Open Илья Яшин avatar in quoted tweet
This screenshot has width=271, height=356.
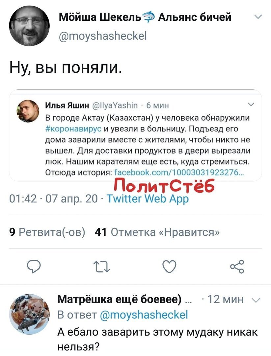pos(28,111)
